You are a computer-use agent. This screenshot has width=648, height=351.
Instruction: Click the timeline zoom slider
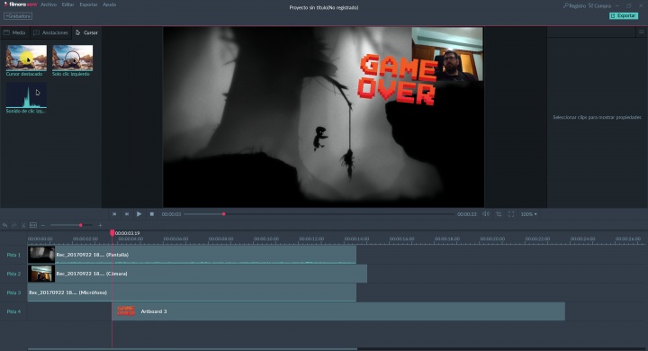pos(71,225)
